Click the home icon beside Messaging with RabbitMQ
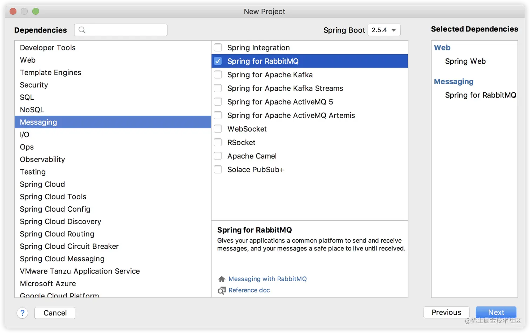This screenshot has height=333, width=530. pos(222,279)
